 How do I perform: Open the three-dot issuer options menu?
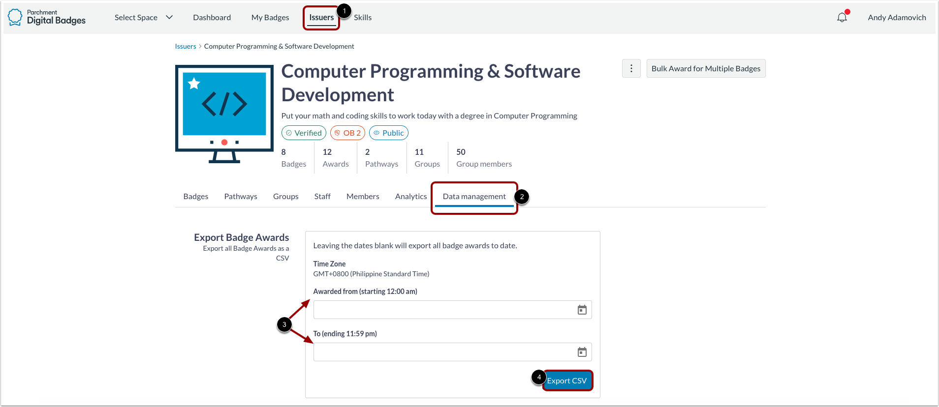coord(631,68)
